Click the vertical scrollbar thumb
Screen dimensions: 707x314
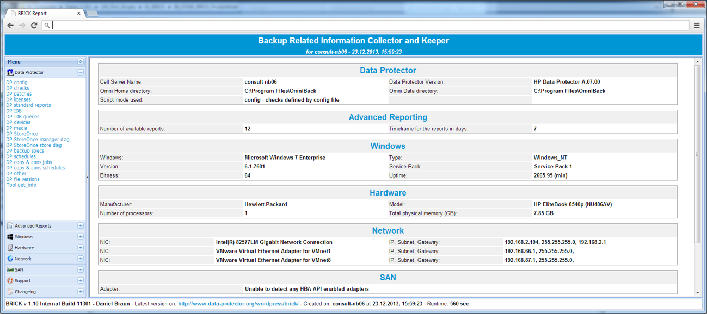pyautogui.click(x=698, y=154)
